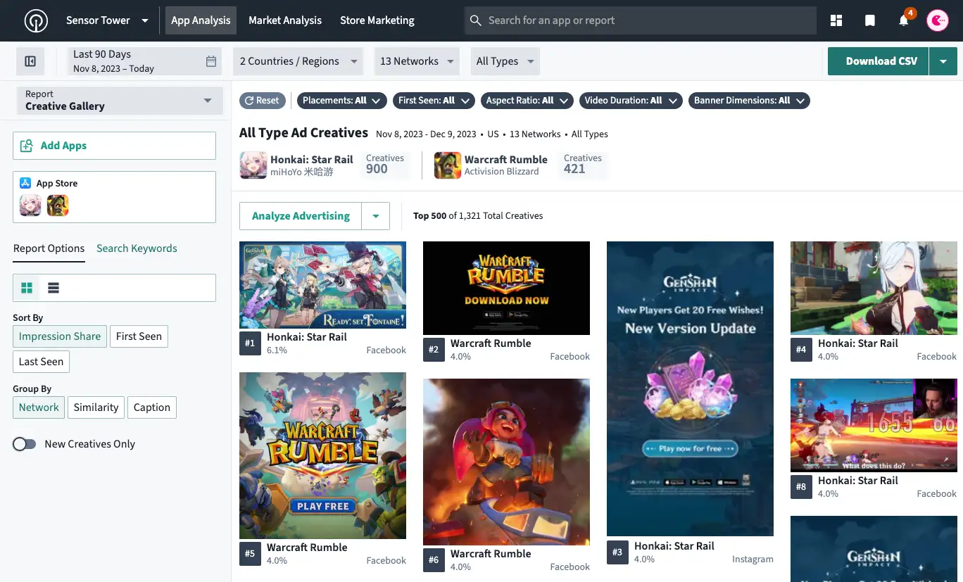Open the user profile avatar
Image resolution: width=963 pixels, height=582 pixels.
pos(938,20)
